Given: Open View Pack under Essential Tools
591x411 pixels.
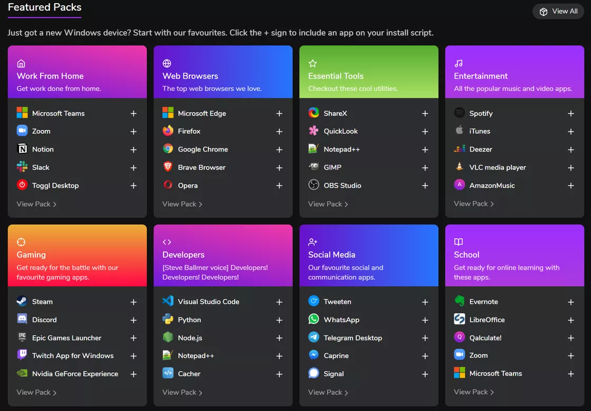Looking at the screenshot, I should (328, 204).
